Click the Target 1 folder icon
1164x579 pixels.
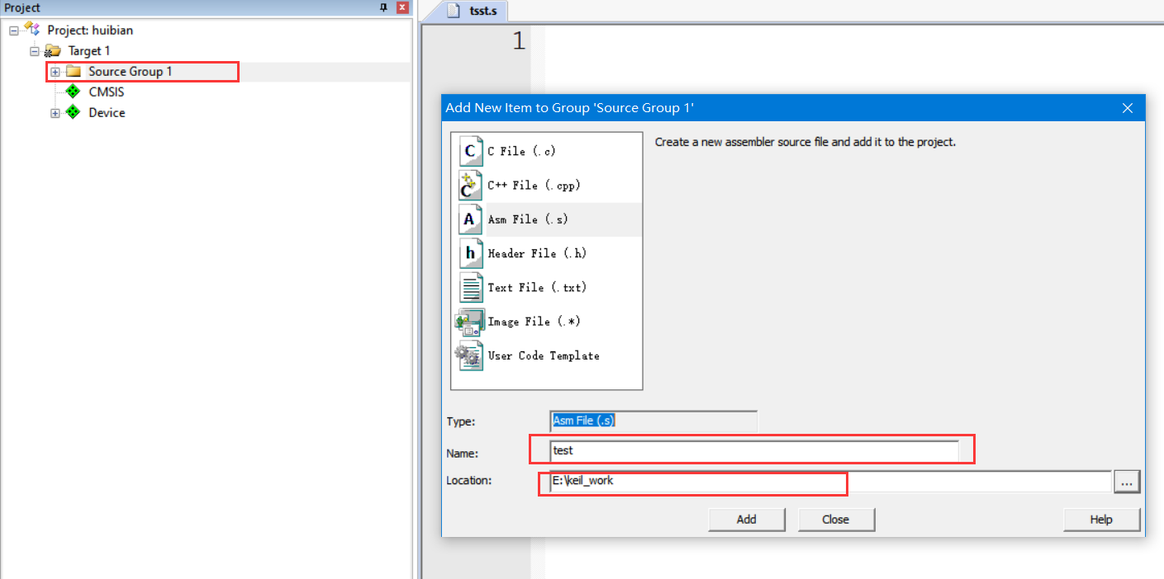coord(53,51)
